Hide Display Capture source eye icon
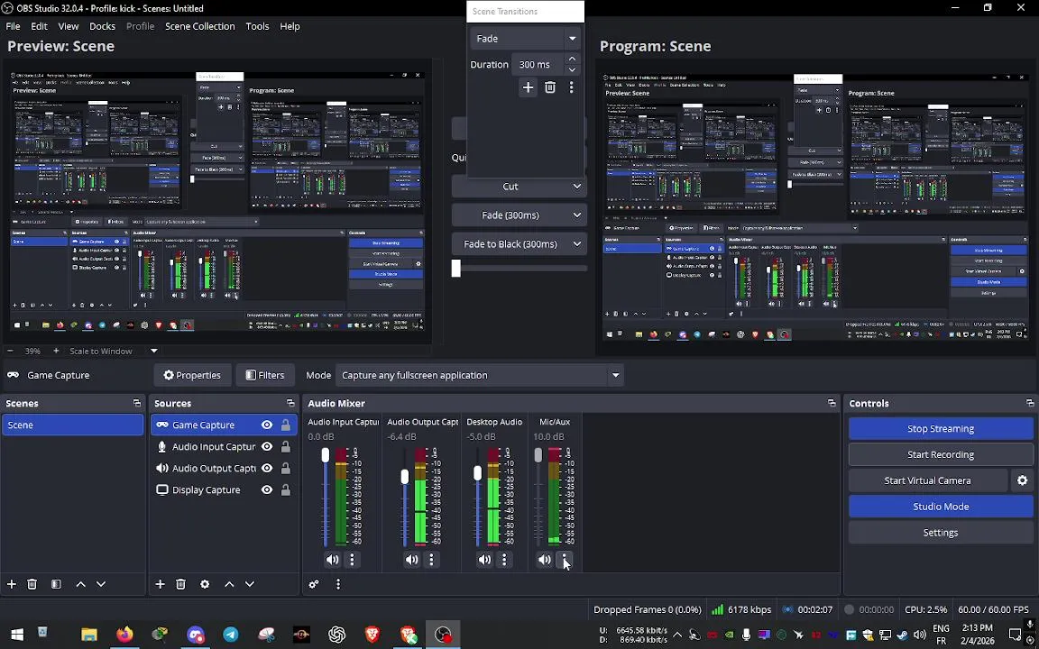1039x649 pixels. click(x=266, y=490)
